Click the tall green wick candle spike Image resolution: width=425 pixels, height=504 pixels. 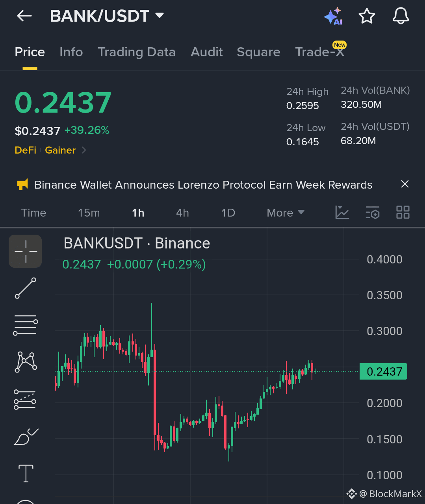[x=152, y=331]
